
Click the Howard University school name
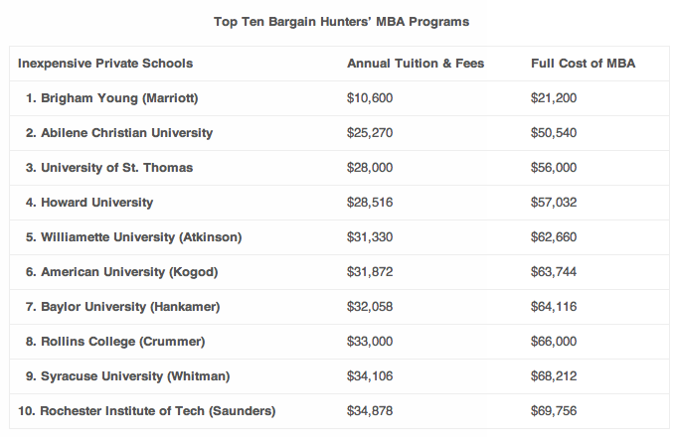[89, 203]
